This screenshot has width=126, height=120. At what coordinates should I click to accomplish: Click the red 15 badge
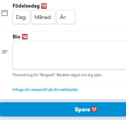coord(44,6)
